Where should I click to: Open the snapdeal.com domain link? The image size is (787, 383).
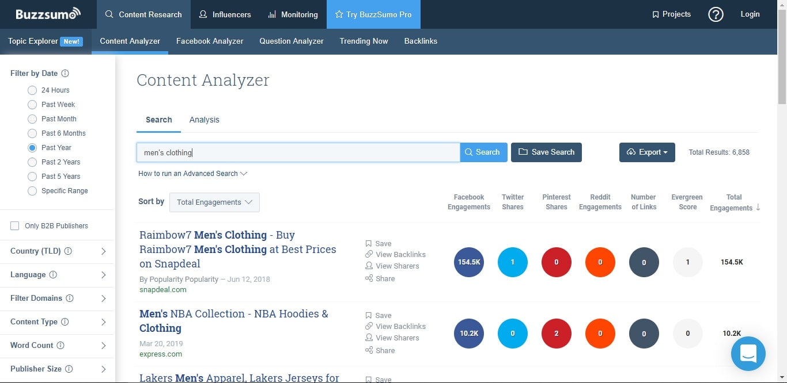(x=162, y=289)
